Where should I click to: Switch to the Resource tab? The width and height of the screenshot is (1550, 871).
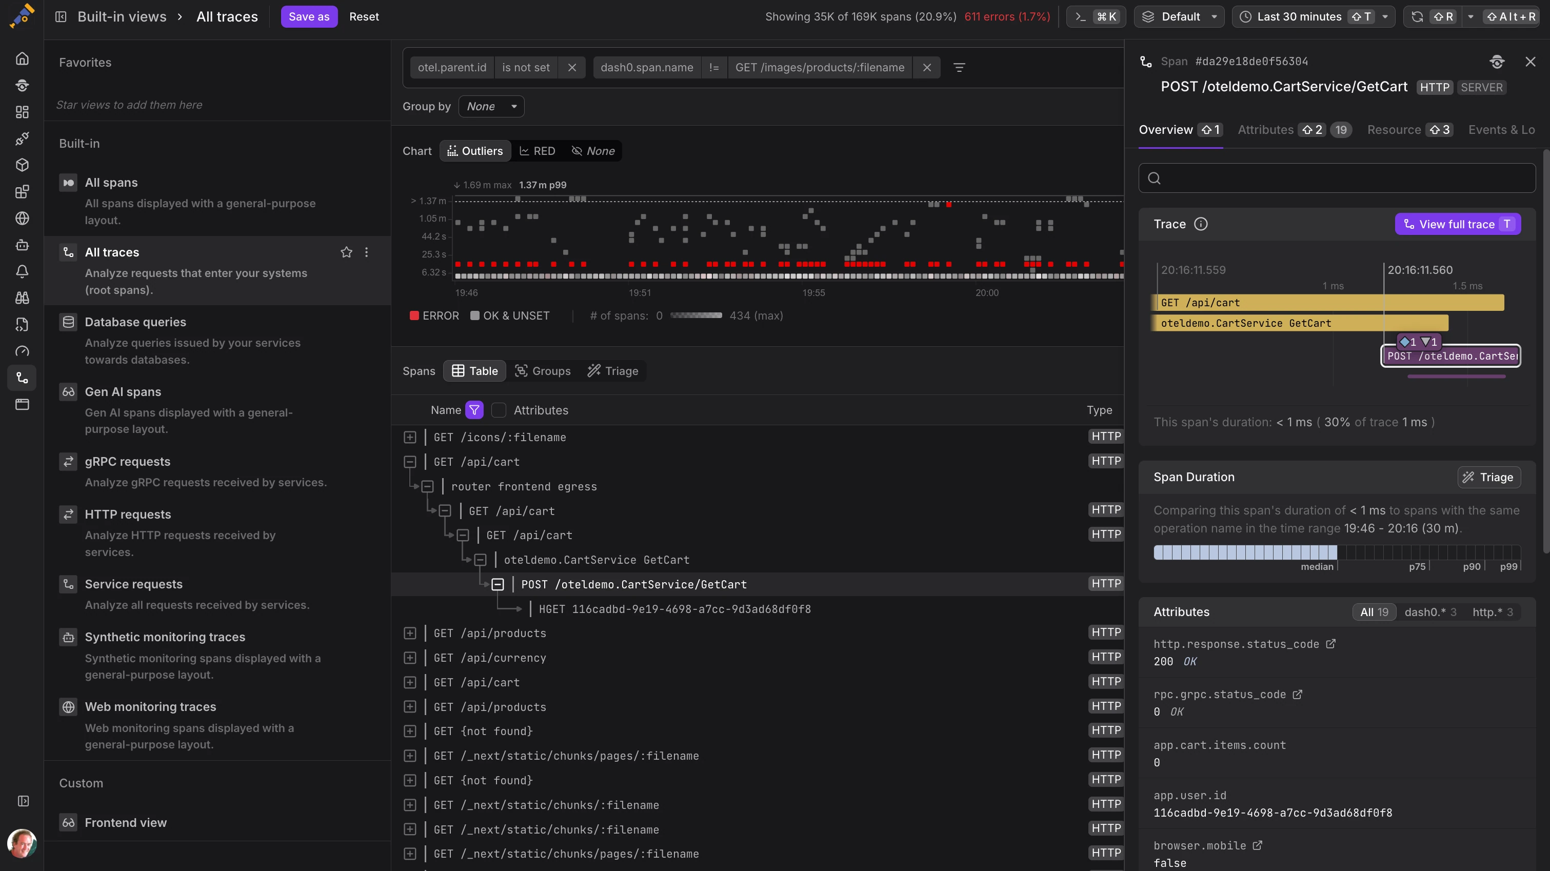1410,130
